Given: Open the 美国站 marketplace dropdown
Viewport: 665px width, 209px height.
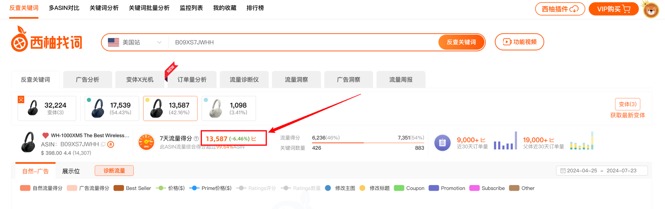Looking at the screenshot, I should 135,42.
